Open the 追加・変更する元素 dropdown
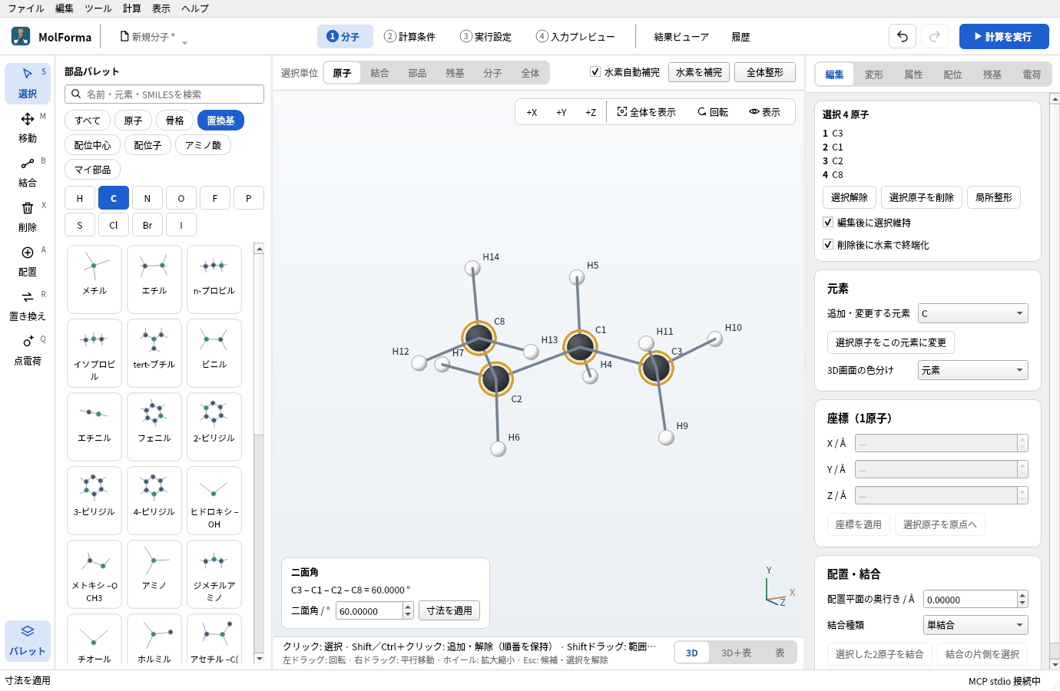 973,313
